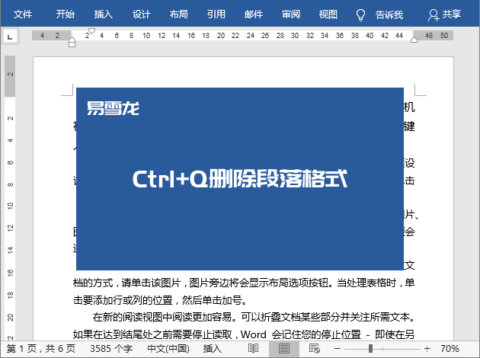Switch to the 开始 ribbon tab

[x=66, y=14]
